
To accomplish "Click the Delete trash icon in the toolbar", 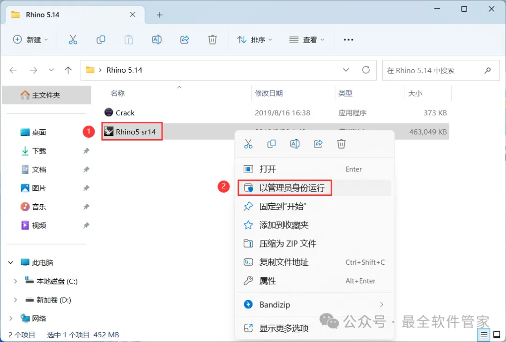I will 212,40.
